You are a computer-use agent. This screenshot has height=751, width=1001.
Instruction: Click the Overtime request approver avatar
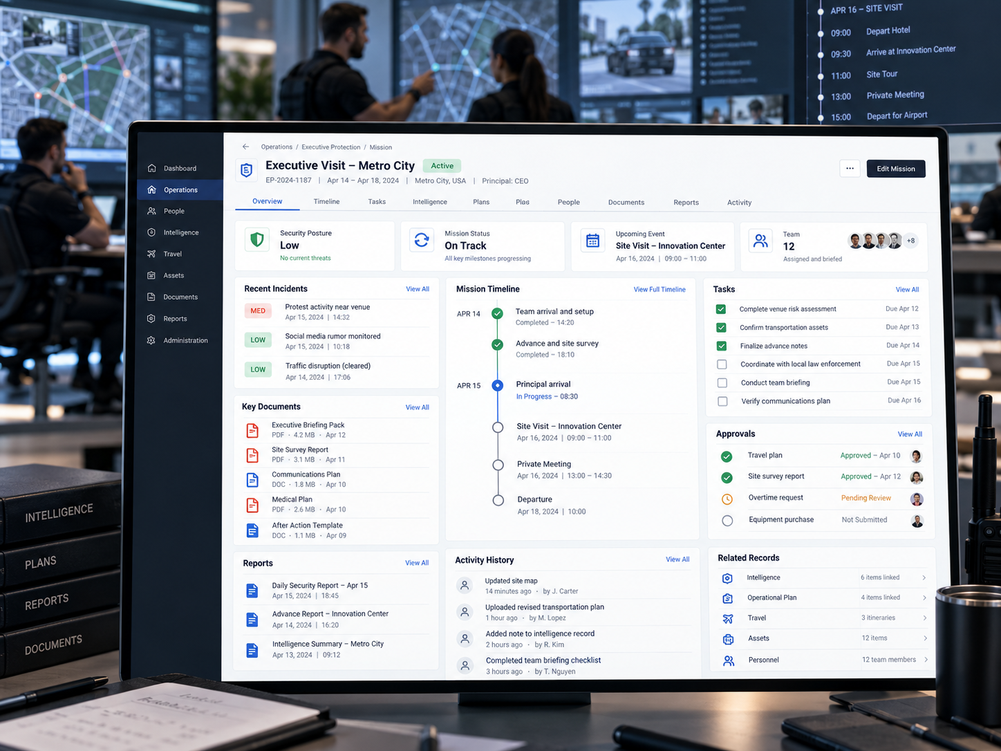coord(917,499)
